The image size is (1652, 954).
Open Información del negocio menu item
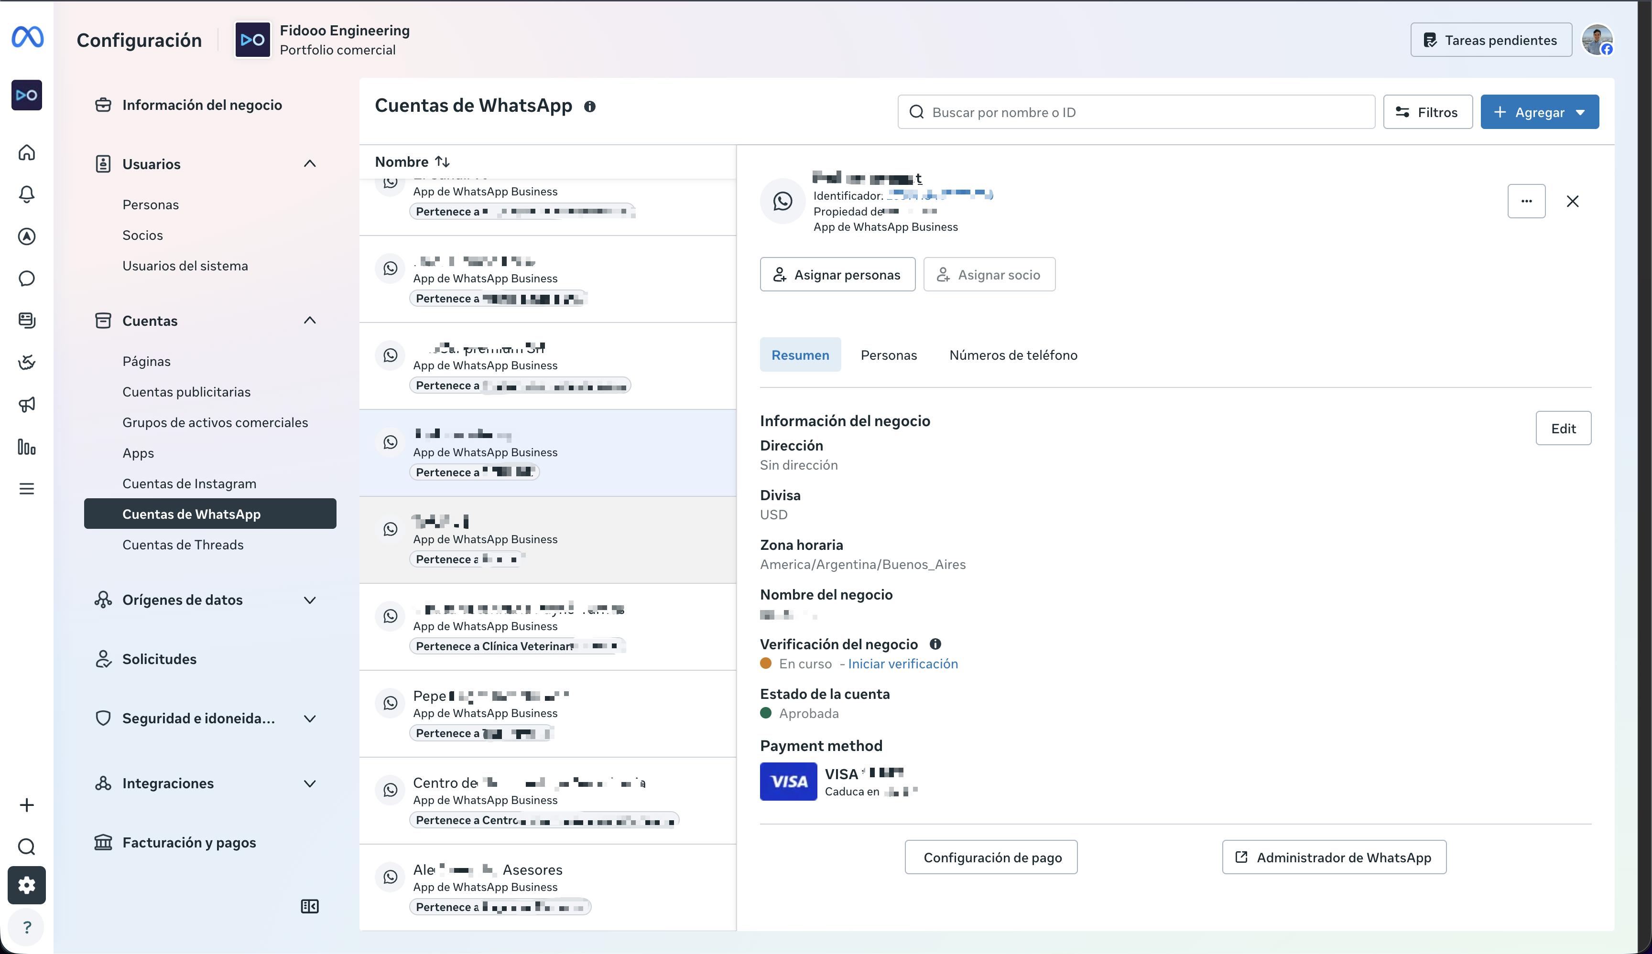pos(202,105)
